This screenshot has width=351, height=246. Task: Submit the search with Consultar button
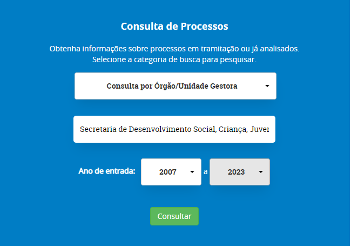[174, 216]
